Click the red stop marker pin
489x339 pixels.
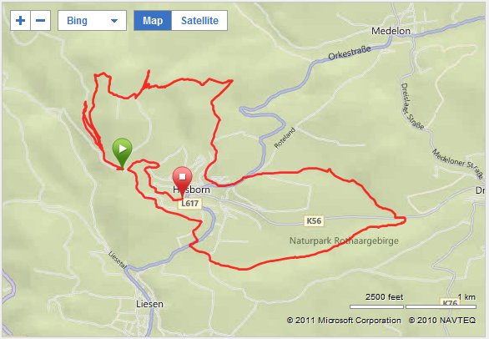tap(182, 182)
